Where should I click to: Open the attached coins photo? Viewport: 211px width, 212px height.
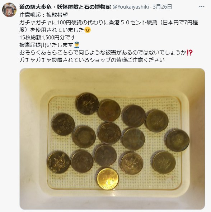(112, 139)
